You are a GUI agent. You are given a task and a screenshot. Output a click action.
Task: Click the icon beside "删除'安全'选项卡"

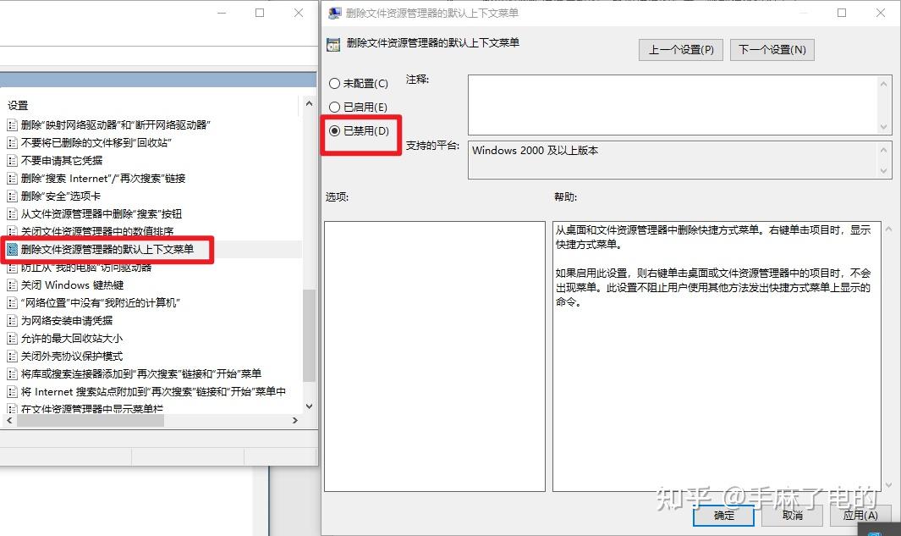(13, 196)
